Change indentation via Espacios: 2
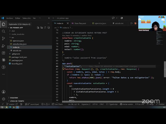Image resolution: width=166 pixels, height=124 pixels. click(x=86, y=104)
